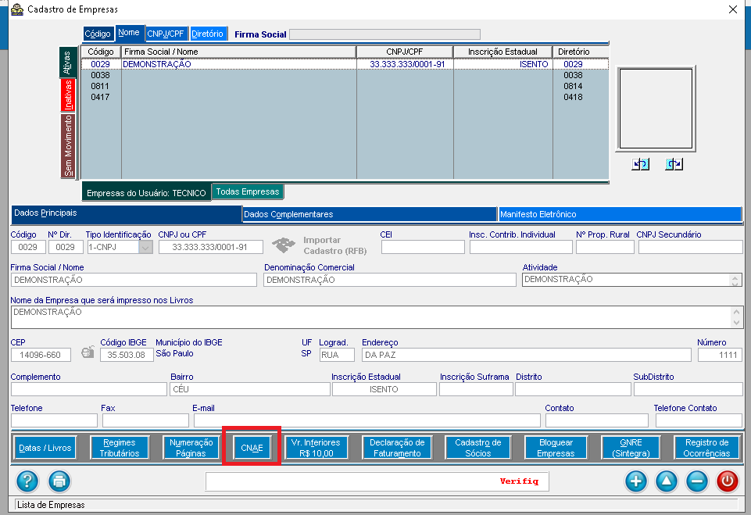Open Dados Principais tab

127,213
